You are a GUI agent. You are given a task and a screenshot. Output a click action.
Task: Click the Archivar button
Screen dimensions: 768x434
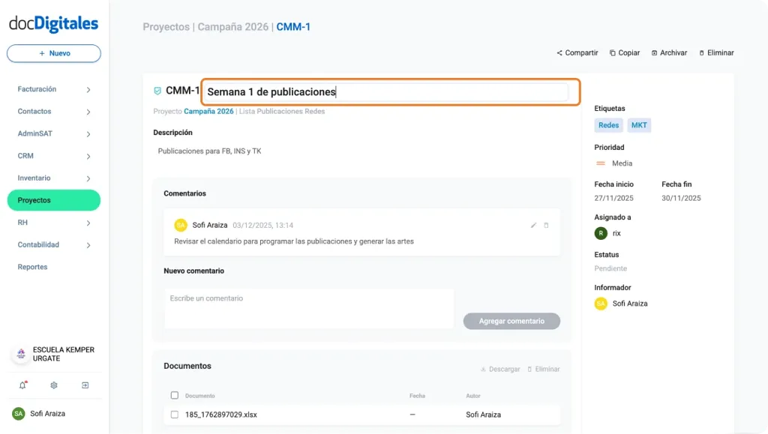(668, 52)
